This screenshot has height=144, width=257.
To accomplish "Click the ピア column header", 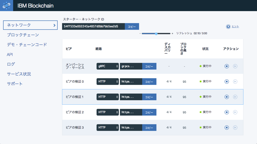I will coord(69,49).
